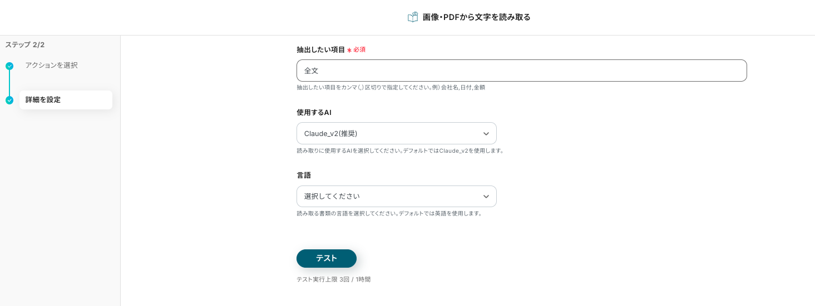Click the checkmark circle beside 詳細を設定
The height and width of the screenshot is (306, 815).
(9, 101)
